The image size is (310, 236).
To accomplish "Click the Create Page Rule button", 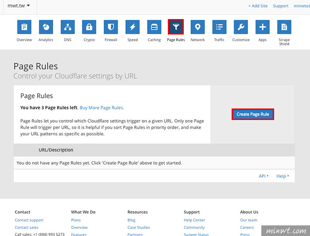I will pos(253,114).
